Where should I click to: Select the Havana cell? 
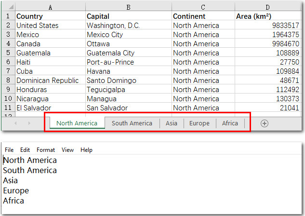click(128, 71)
